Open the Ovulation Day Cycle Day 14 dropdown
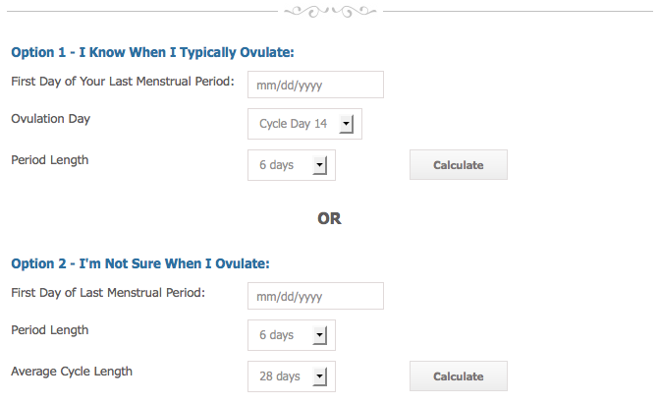 (304, 124)
